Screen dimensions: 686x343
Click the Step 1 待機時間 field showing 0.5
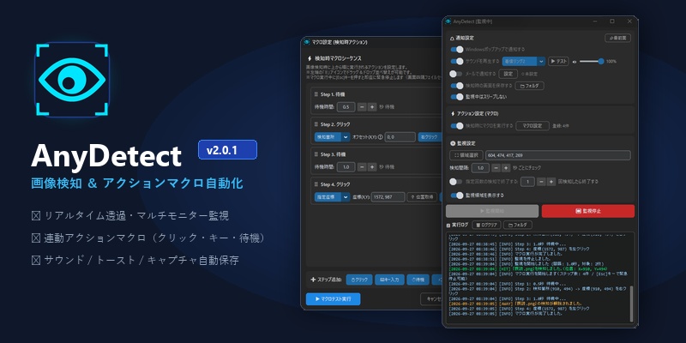coord(346,106)
